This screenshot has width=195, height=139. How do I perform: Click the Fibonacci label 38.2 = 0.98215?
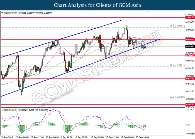177,65
